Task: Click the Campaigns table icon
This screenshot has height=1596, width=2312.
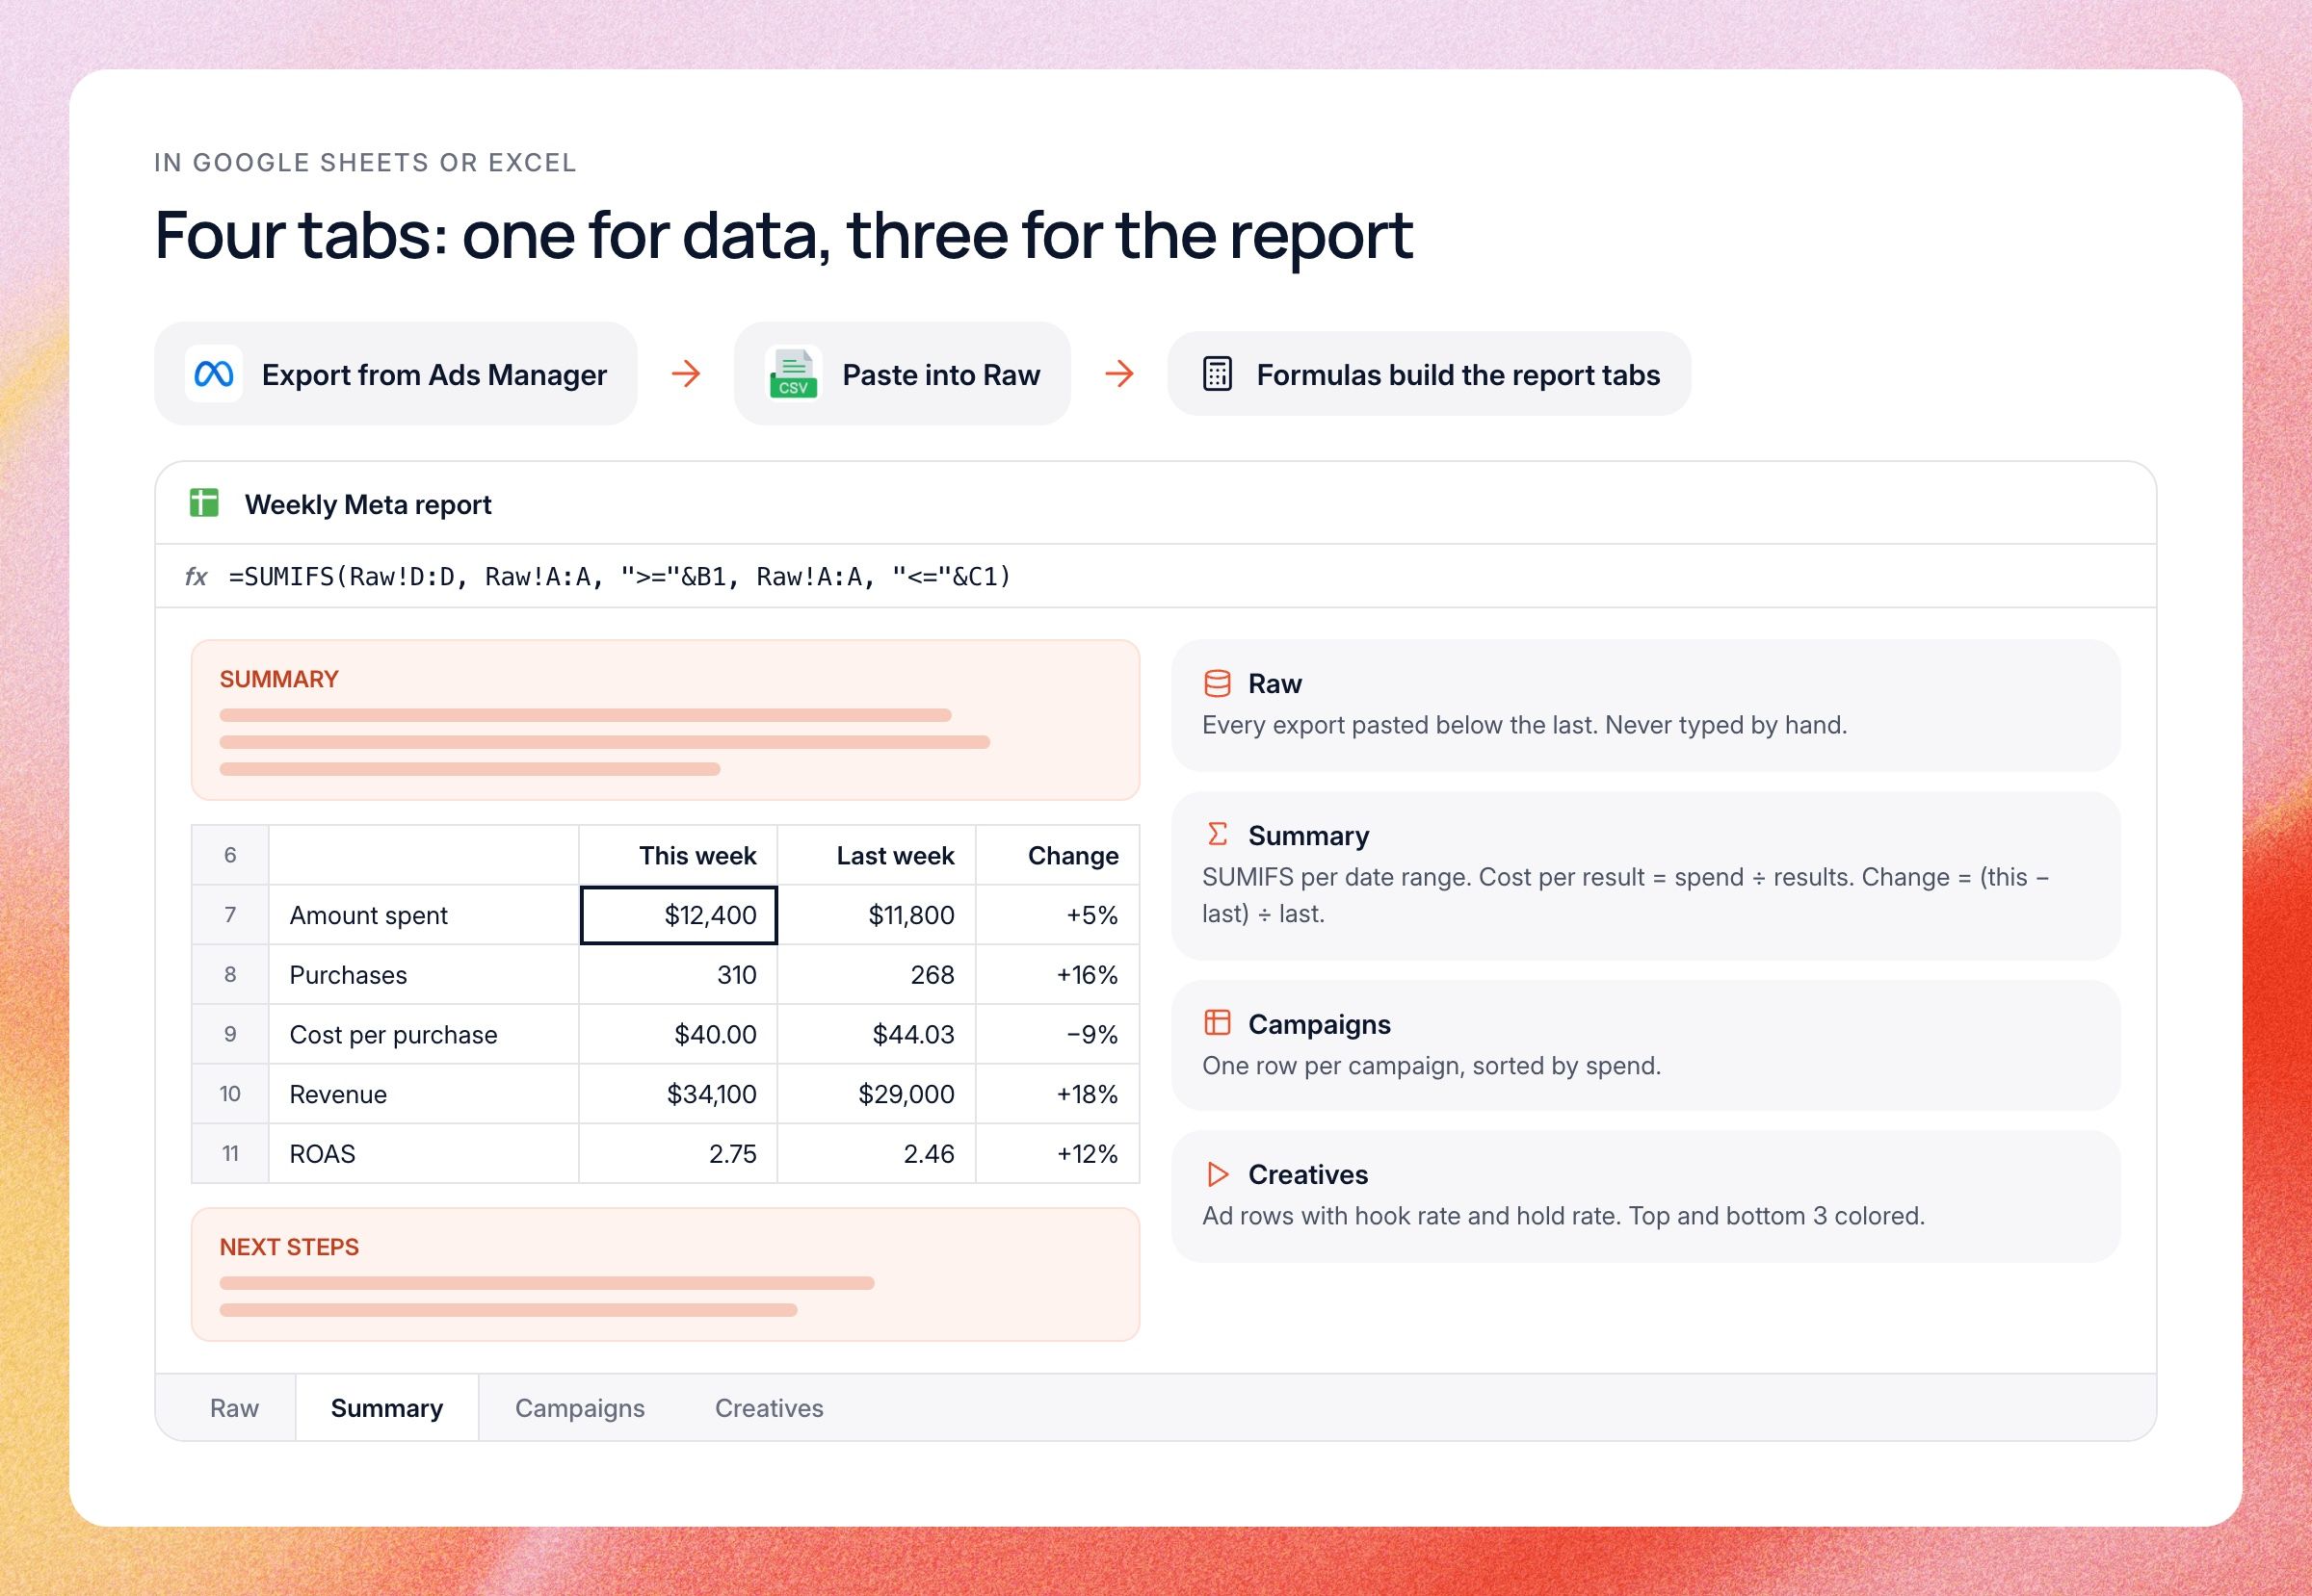Action: pos(1217,1022)
